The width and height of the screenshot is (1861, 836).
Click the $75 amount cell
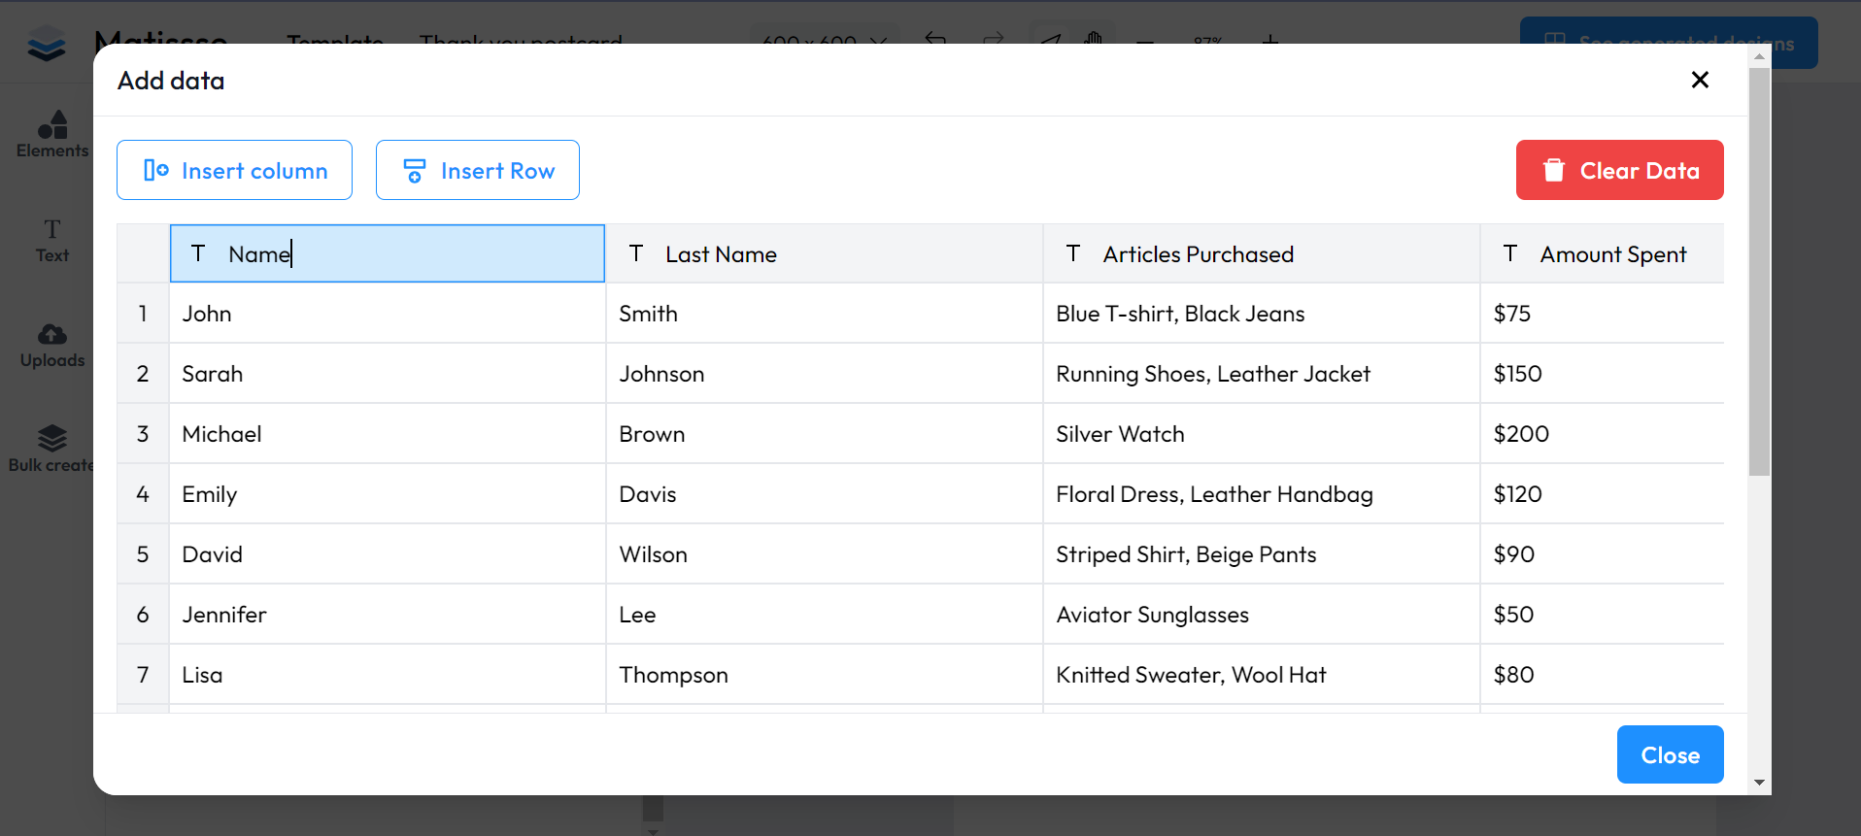(x=1603, y=314)
